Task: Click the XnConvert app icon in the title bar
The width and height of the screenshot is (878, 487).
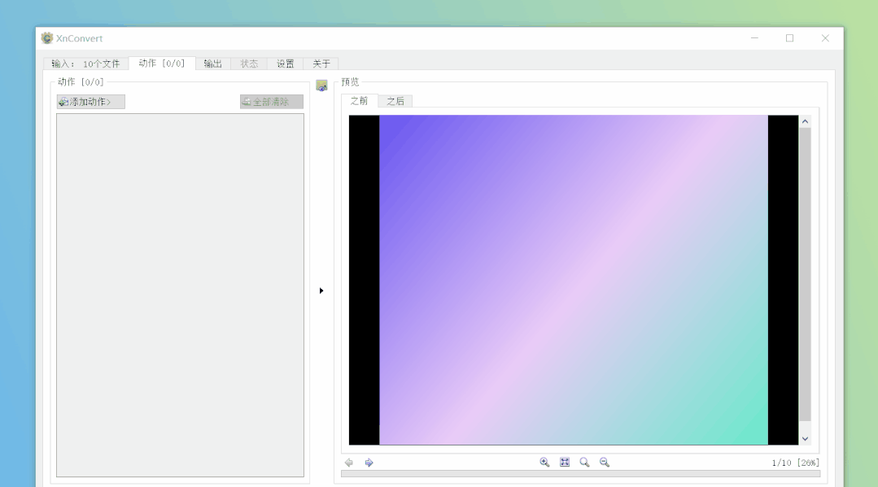Action: [47, 38]
